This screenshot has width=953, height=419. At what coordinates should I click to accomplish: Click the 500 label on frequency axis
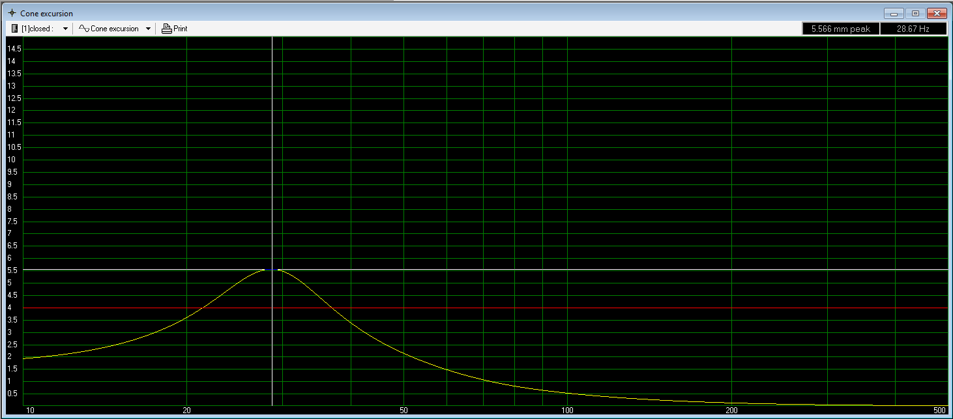click(939, 411)
